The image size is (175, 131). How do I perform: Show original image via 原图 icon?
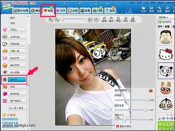tap(118, 20)
